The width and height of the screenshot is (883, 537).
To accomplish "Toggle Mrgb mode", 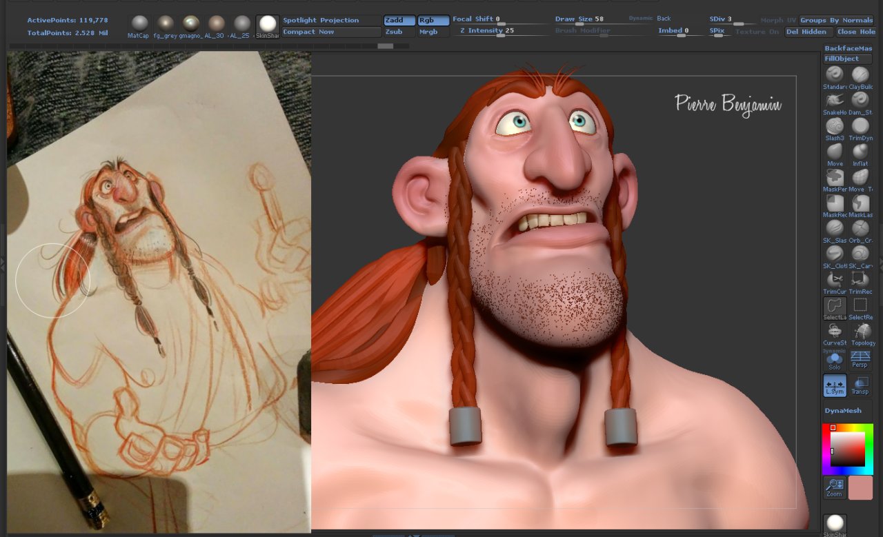I will 433,32.
